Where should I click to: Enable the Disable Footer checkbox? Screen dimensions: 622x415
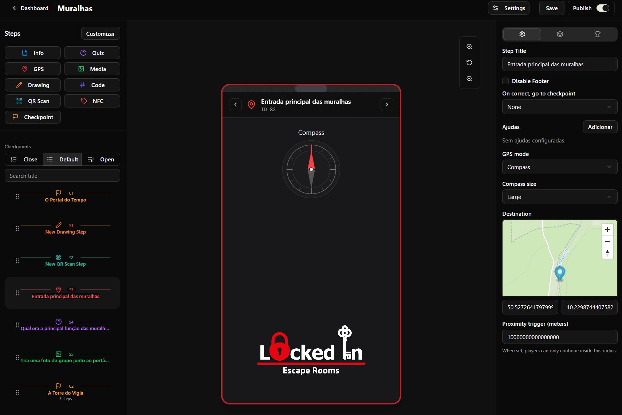tap(505, 81)
